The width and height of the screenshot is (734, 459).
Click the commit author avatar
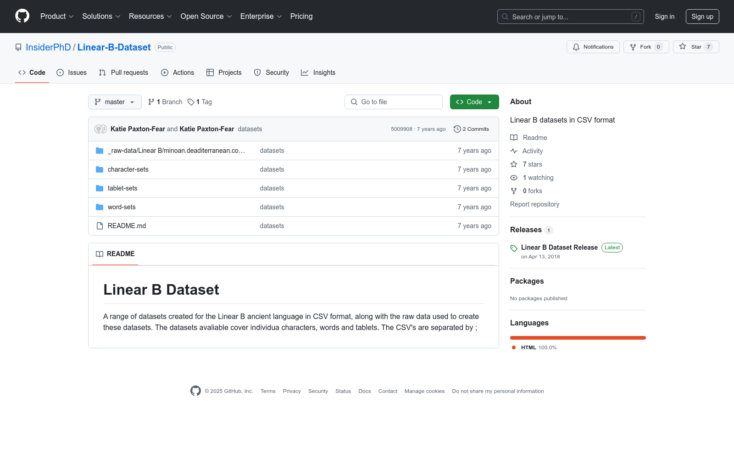100,129
